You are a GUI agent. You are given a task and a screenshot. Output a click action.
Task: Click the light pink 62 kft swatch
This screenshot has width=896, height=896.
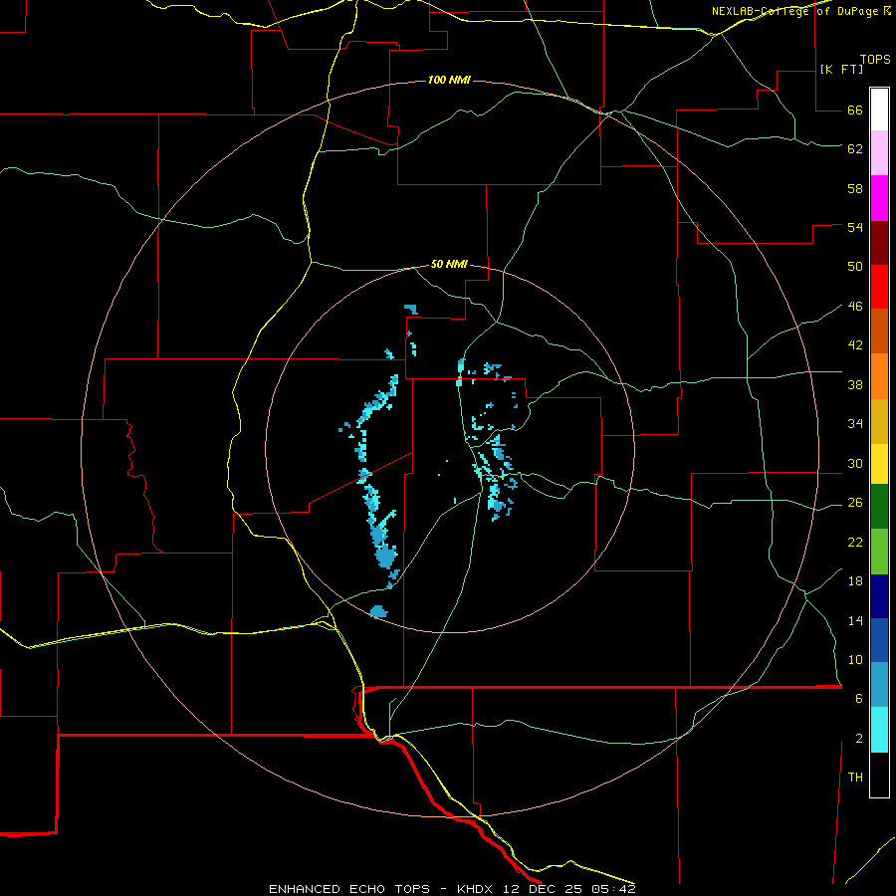pyautogui.click(x=879, y=152)
